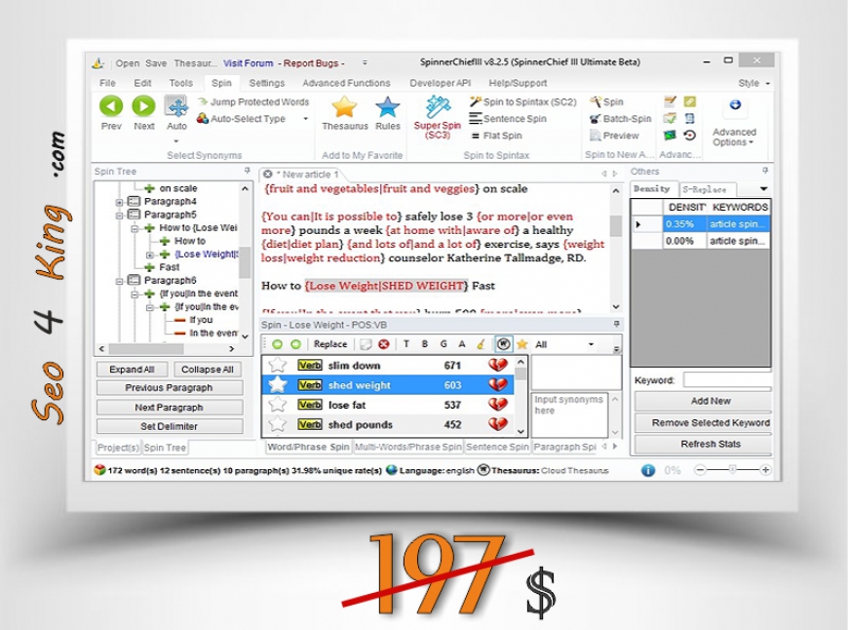The width and height of the screenshot is (848, 630).
Task: Click the red X delete icon in Spin toolbar
Action: pyautogui.click(x=383, y=344)
